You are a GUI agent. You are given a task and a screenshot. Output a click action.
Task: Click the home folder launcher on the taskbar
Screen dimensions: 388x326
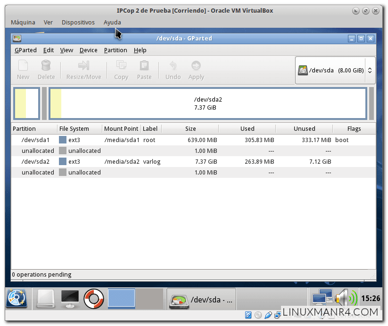pos(45,299)
